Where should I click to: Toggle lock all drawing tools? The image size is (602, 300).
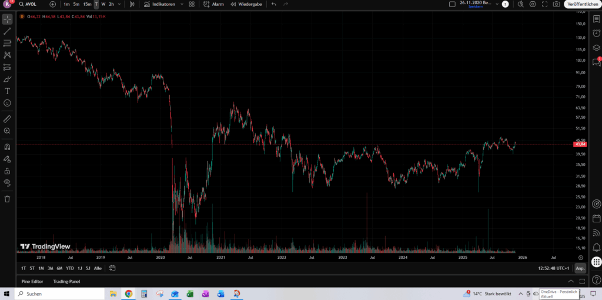tap(7, 171)
